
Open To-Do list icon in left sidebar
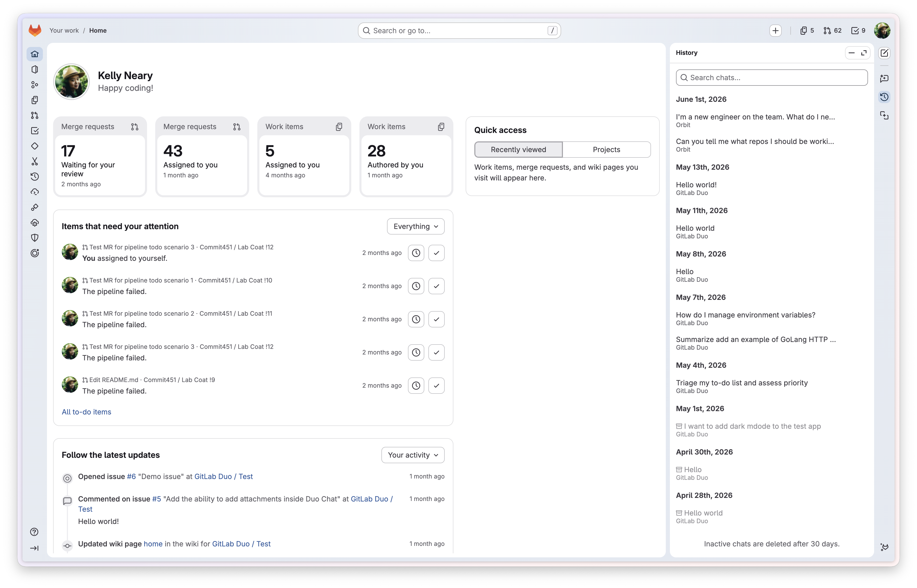tap(35, 131)
